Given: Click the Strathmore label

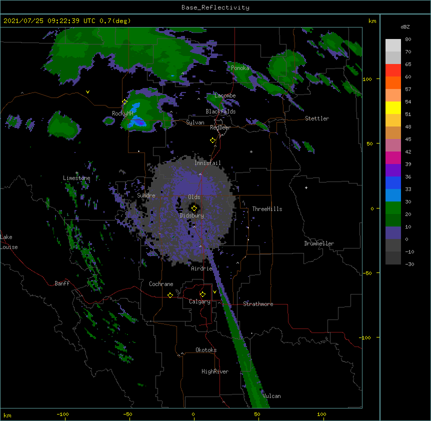Looking at the screenshot, I should click(x=258, y=304).
